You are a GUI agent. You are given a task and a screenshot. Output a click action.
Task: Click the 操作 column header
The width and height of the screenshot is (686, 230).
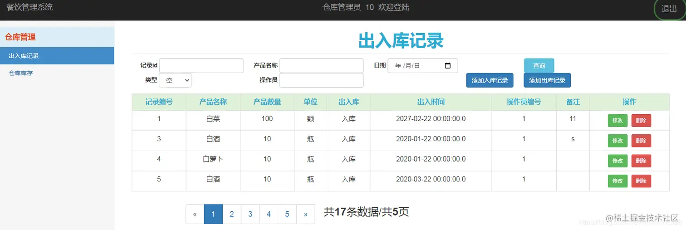tap(629, 102)
